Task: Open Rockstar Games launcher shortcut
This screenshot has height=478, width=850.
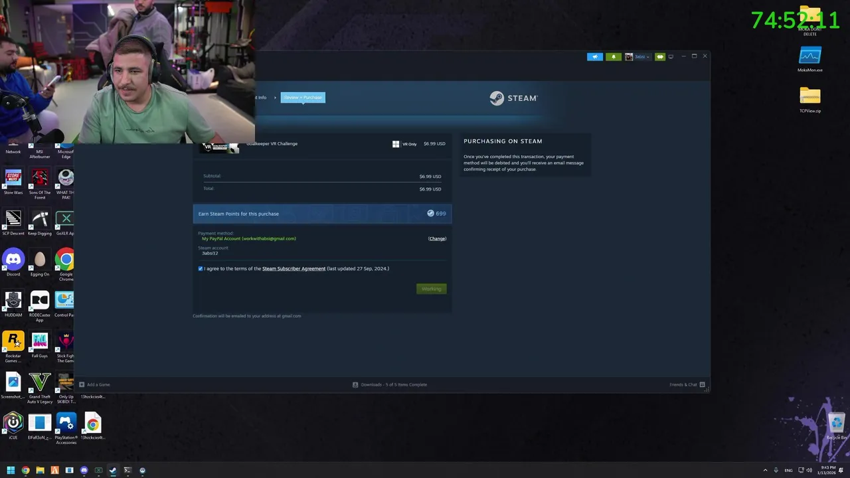Action: point(13,347)
